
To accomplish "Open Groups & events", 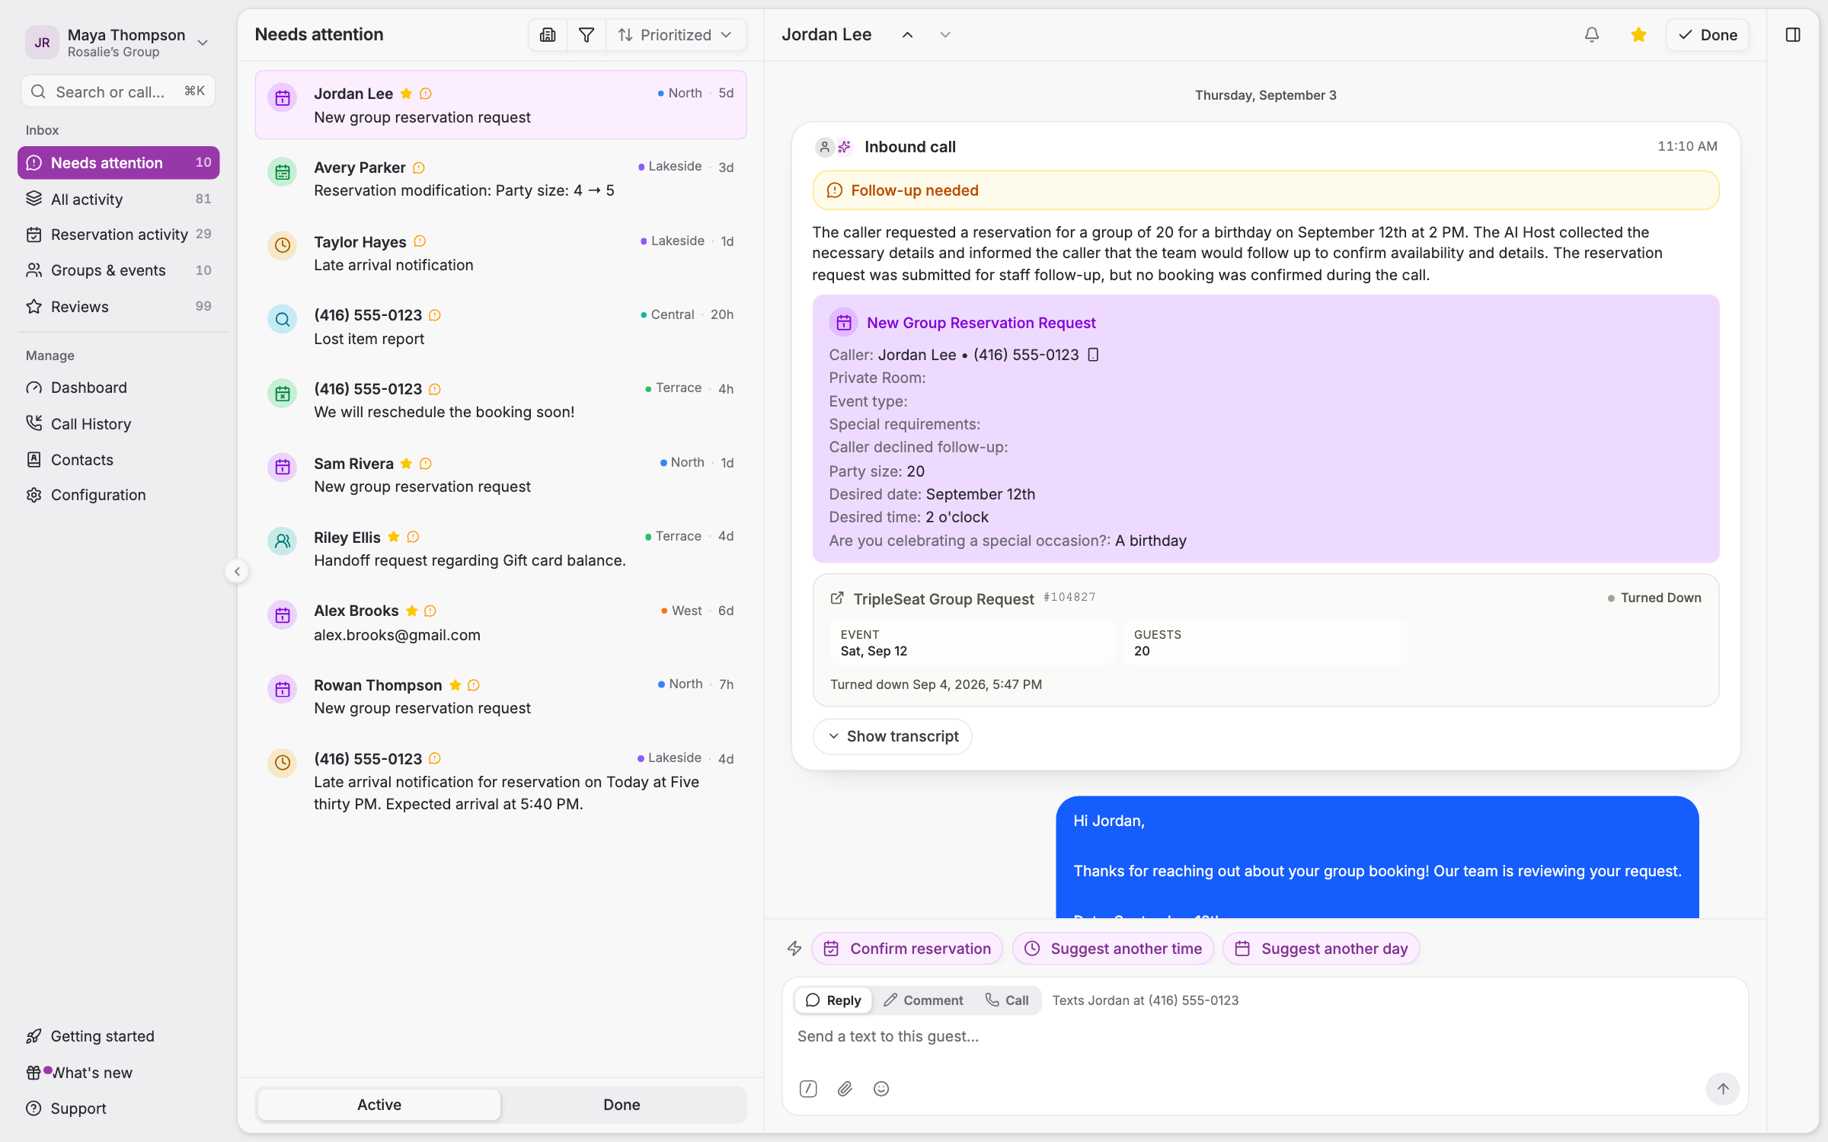I will [119, 270].
